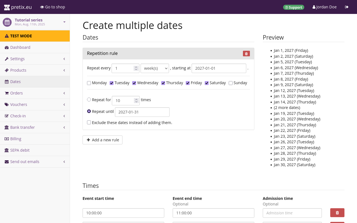
Task: Select the Vouchers tag icon in sidebar
Action: click(6, 104)
